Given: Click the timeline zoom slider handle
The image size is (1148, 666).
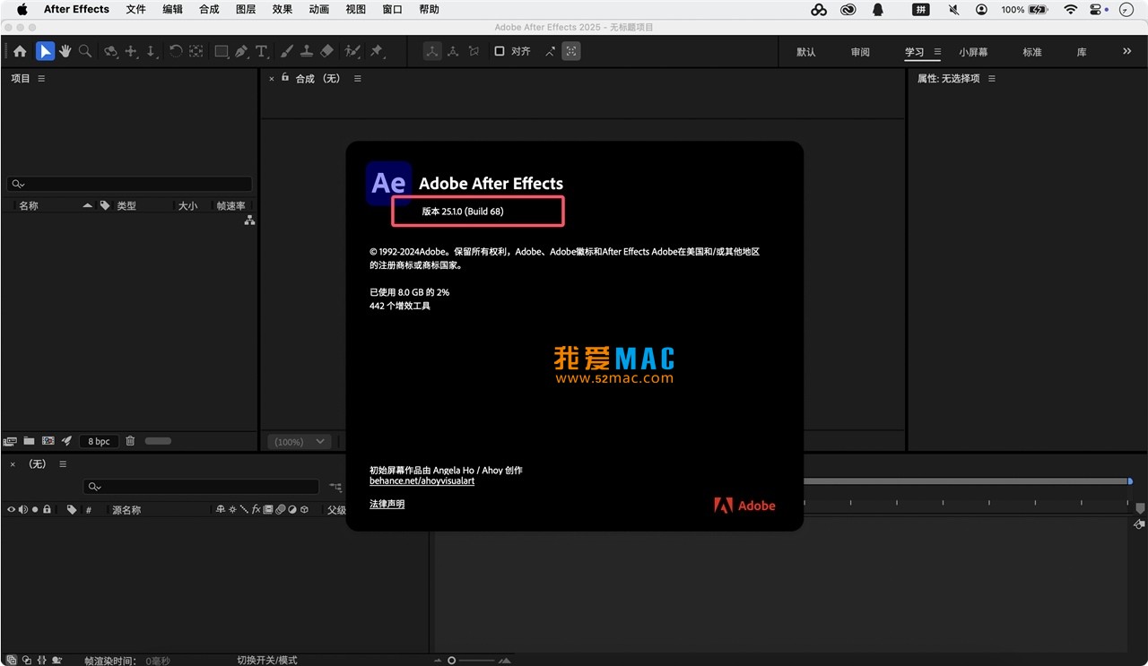Looking at the screenshot, I should click(451, 660).
